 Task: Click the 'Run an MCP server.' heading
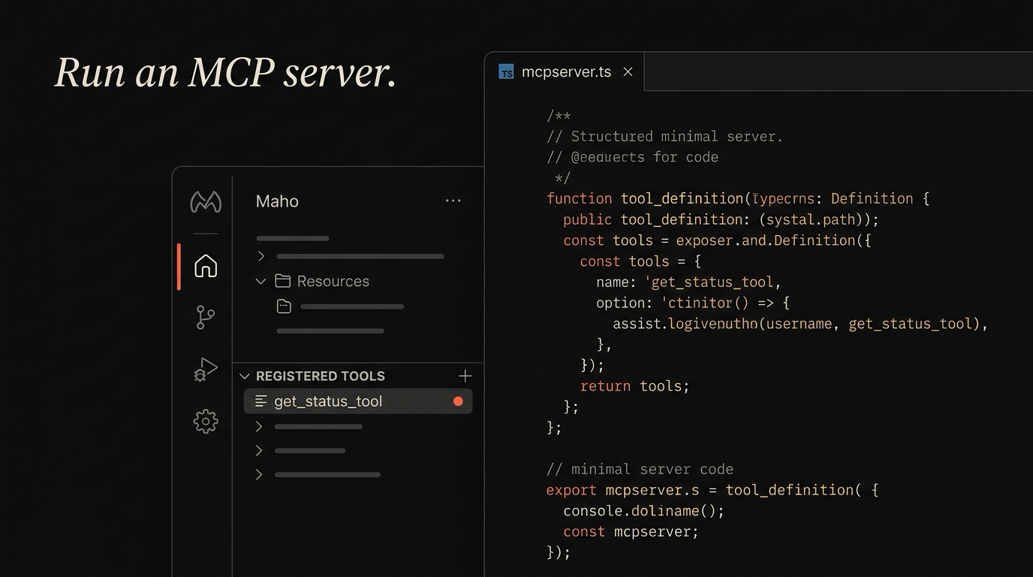point(225,73)
